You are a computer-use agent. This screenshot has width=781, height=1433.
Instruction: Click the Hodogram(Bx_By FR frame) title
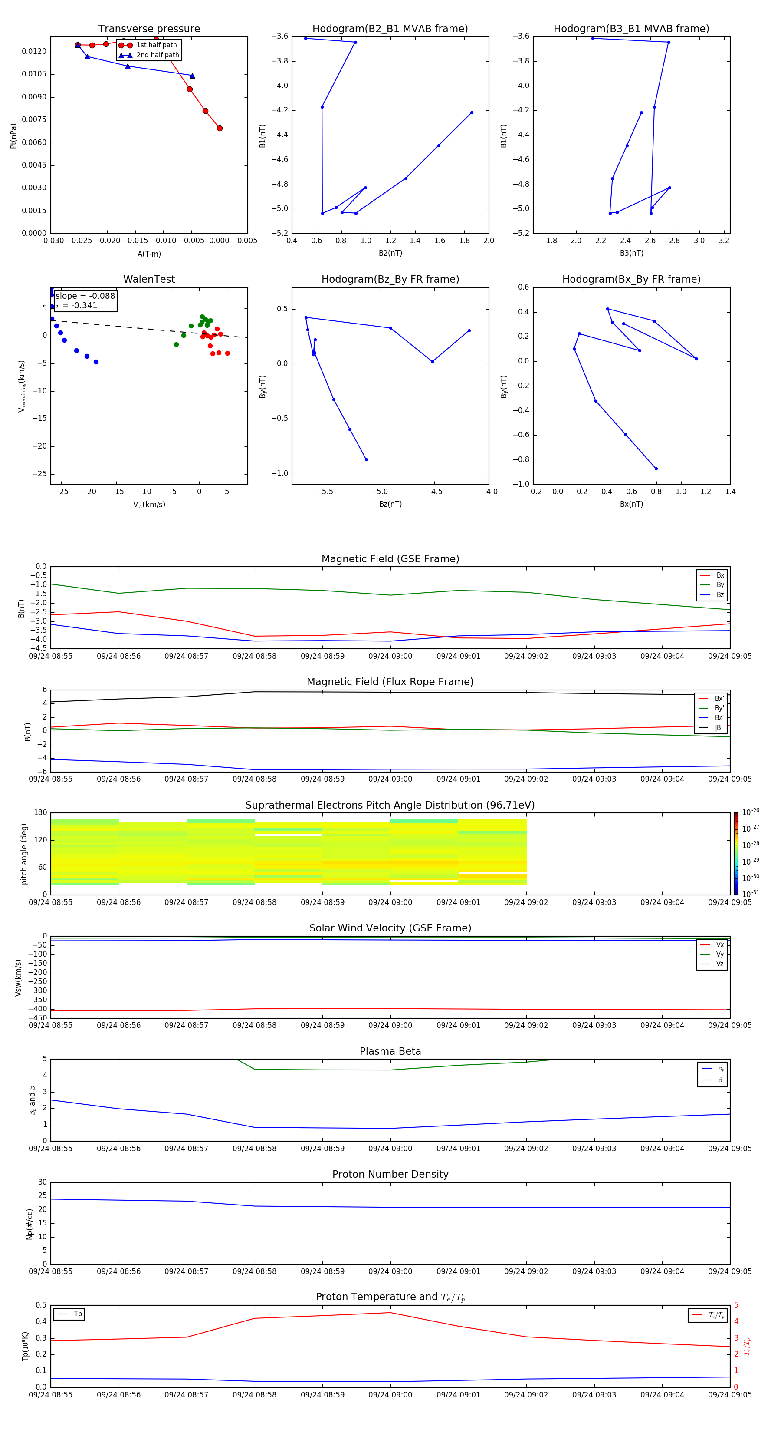631,279
